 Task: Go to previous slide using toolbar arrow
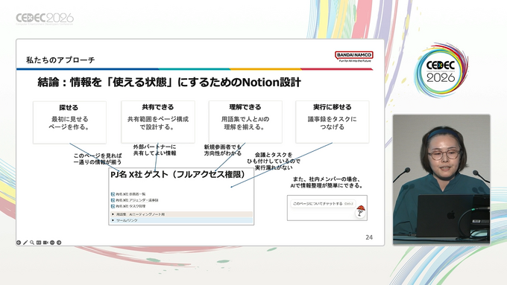click(19, 243)
